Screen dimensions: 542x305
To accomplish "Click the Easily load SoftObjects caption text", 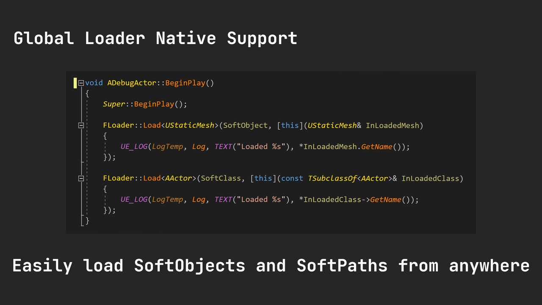I will click(x=271, y=266).
